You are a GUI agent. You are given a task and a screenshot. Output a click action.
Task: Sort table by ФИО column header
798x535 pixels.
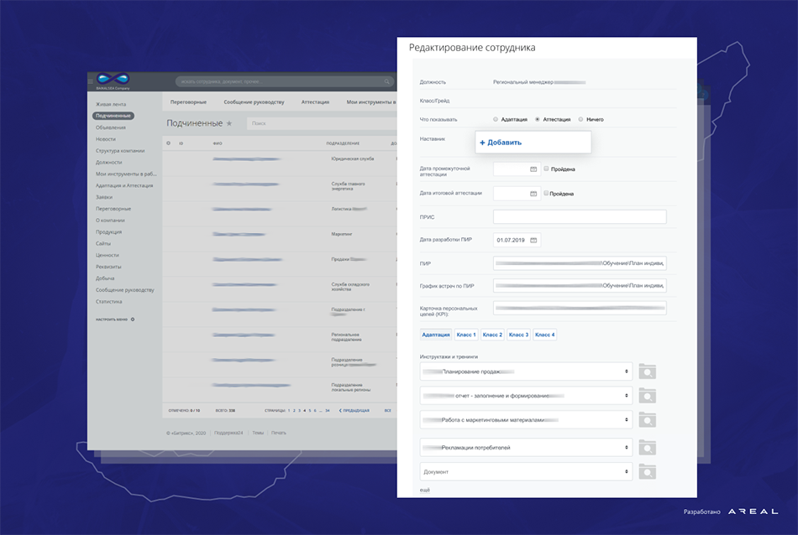[218, 143]
